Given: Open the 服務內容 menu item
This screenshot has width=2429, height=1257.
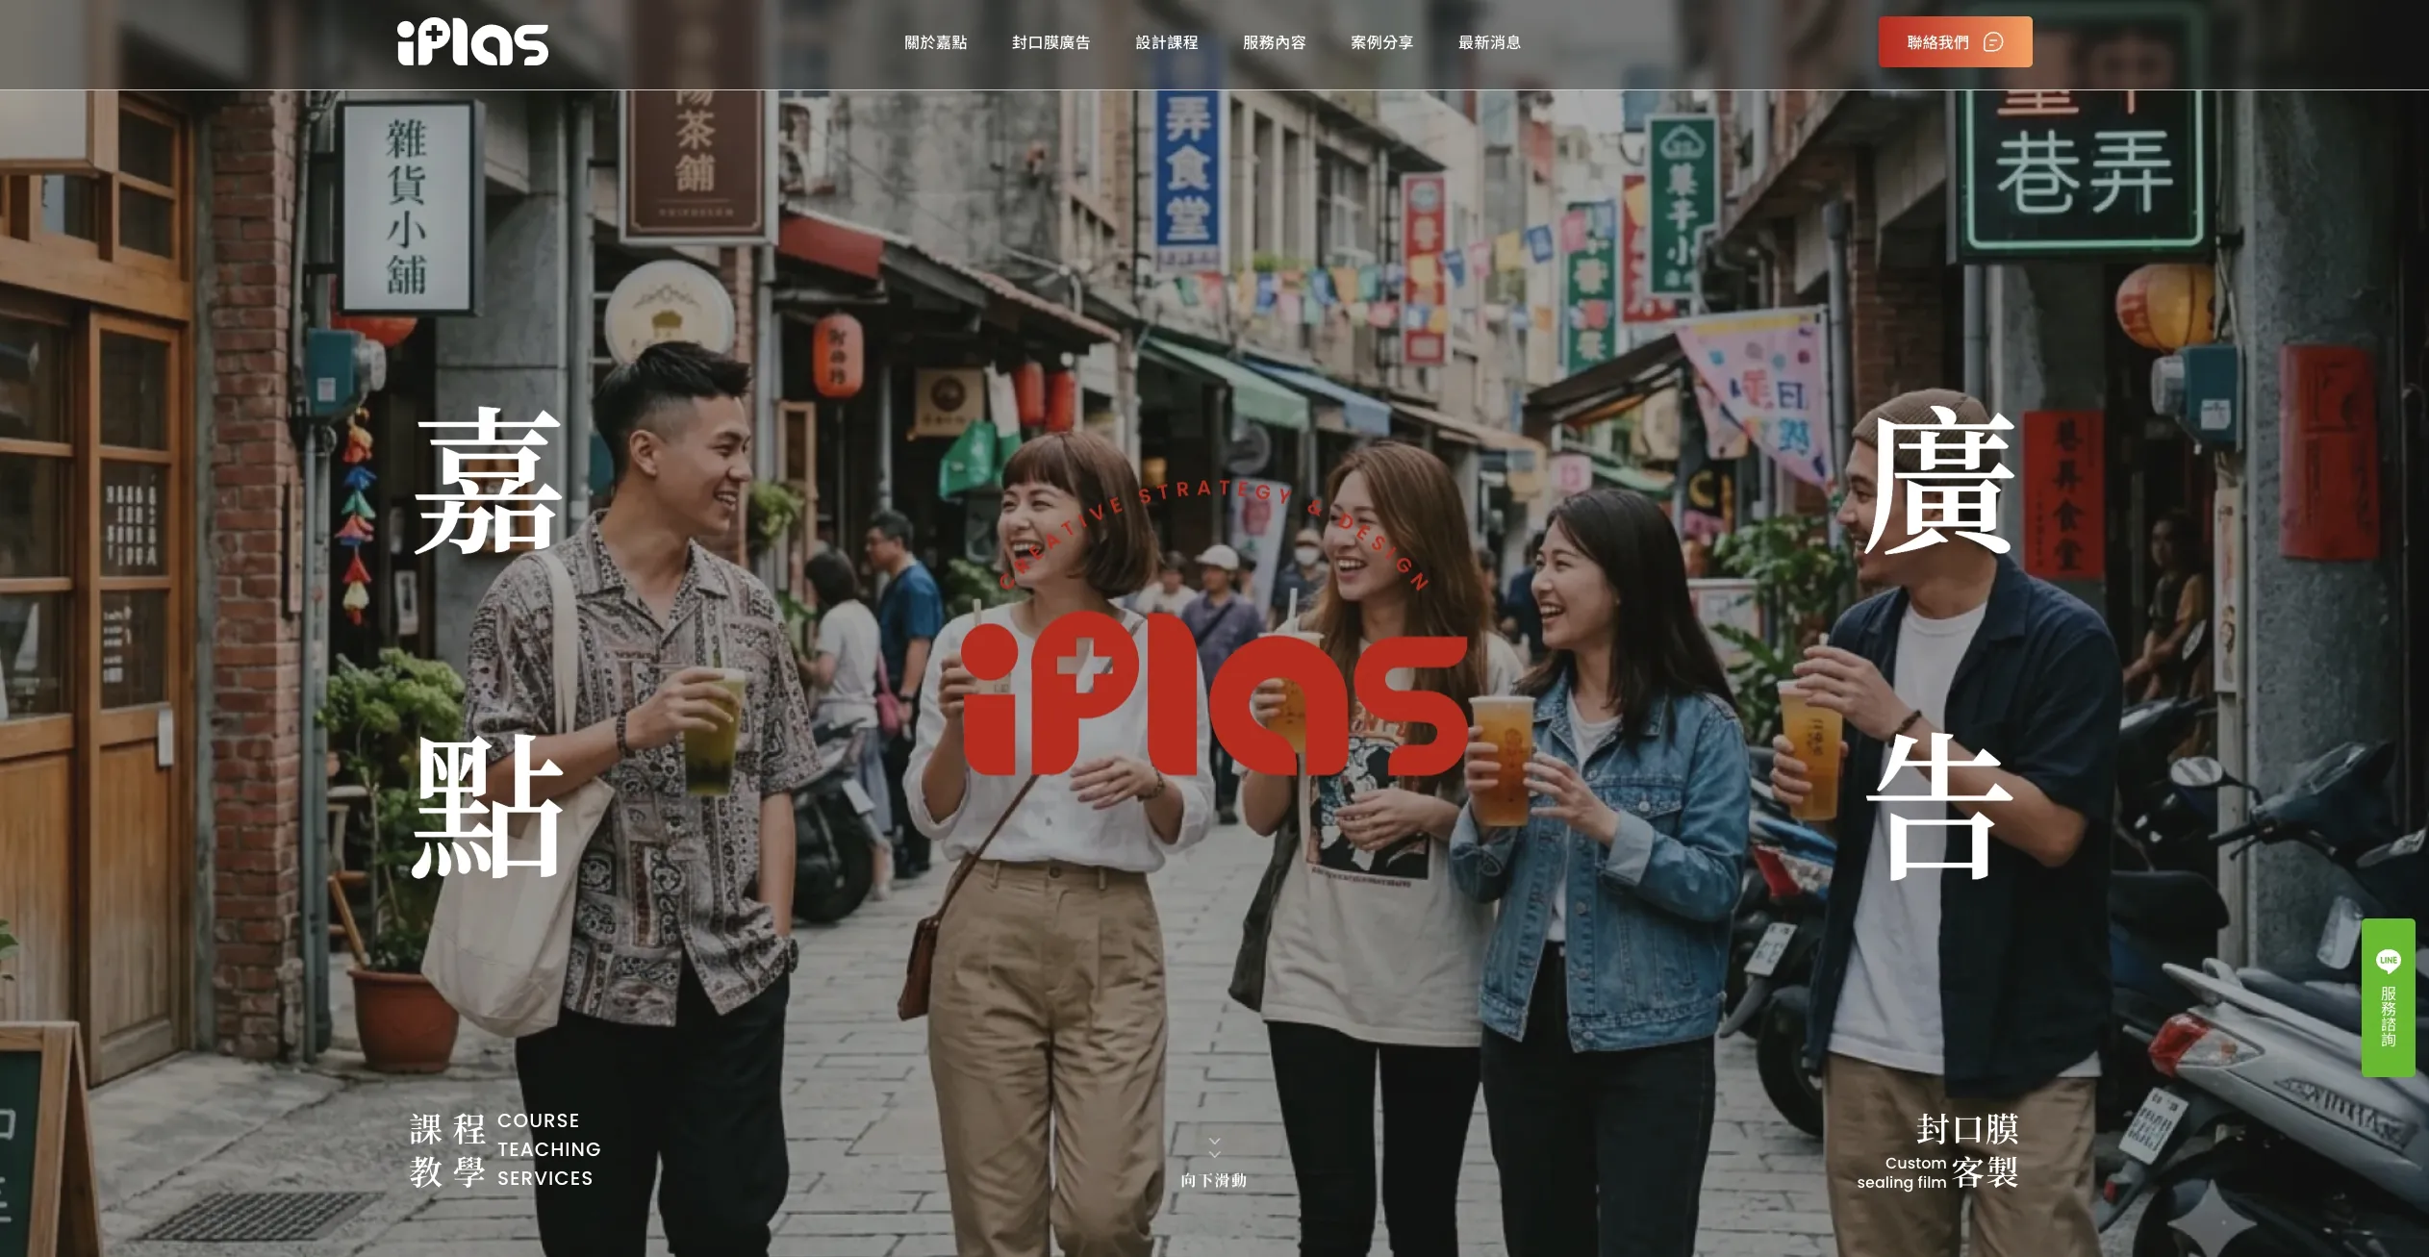Looking at the screenshot, I should [x=1274, y=42].
